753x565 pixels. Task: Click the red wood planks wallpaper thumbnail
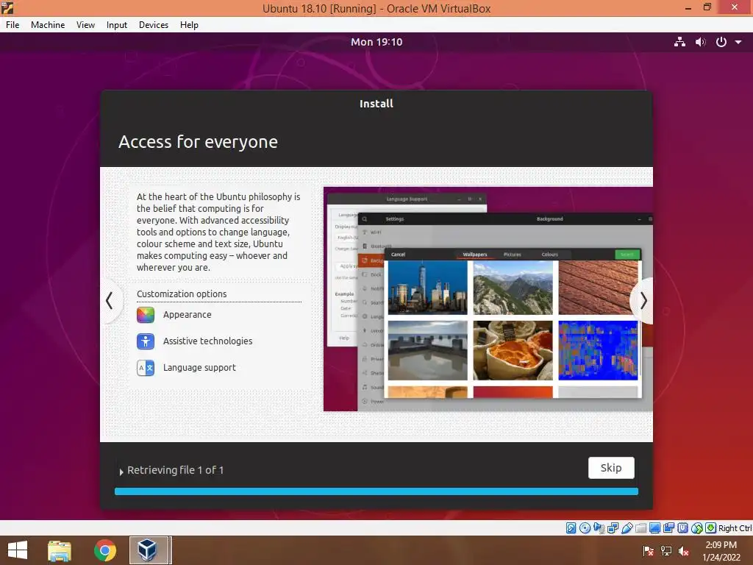pos(599,288)
